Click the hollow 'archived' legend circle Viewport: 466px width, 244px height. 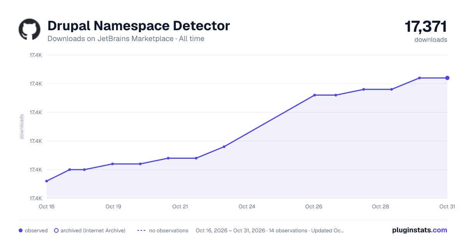coord(56,230)
